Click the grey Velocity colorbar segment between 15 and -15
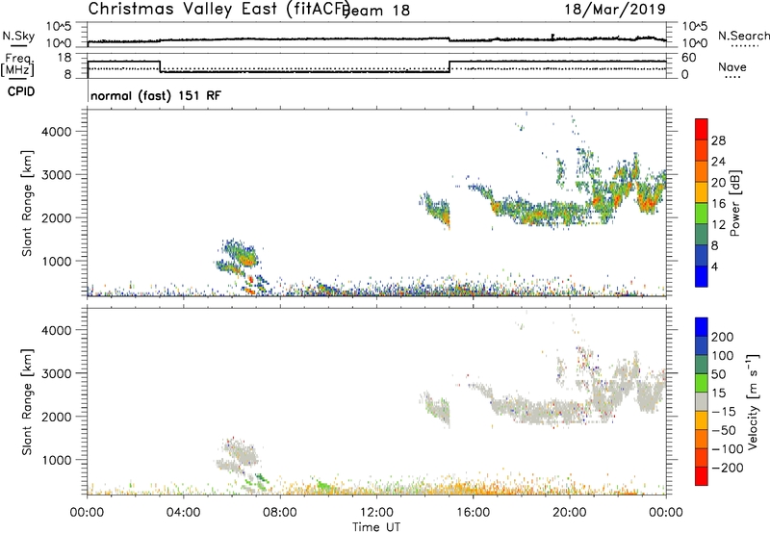This screenshot has height=533, width=770. point(702,401)
